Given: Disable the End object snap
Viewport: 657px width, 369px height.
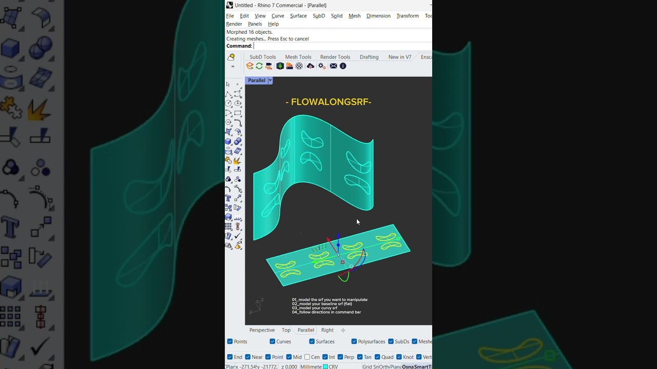Looking at the screenshot, I should click(230, 357).
